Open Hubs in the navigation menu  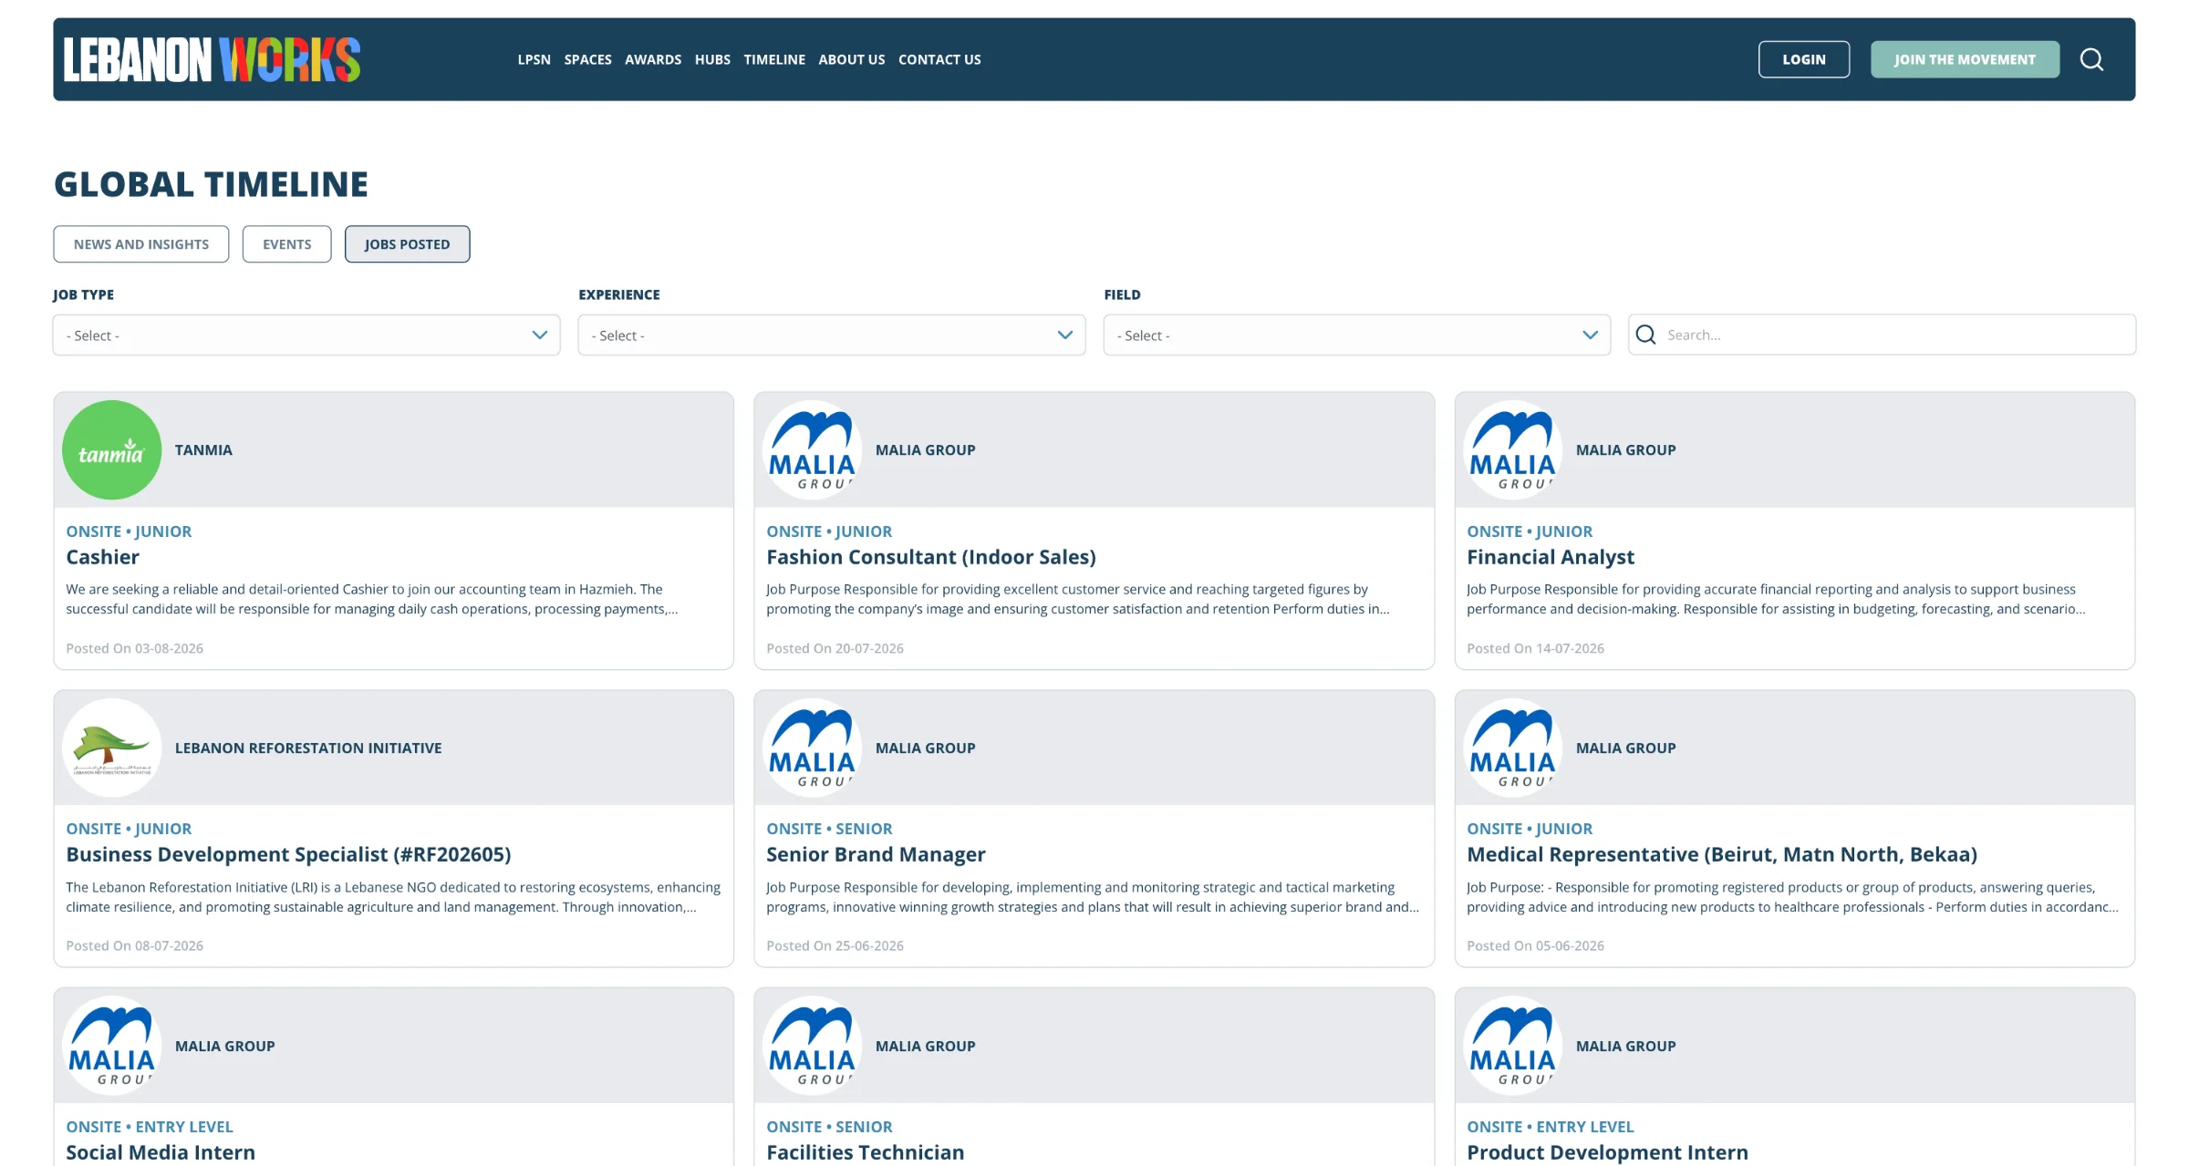(x=712, y=59)
